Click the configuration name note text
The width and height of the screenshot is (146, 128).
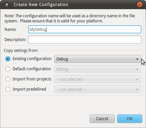click(x=70, y=18)
